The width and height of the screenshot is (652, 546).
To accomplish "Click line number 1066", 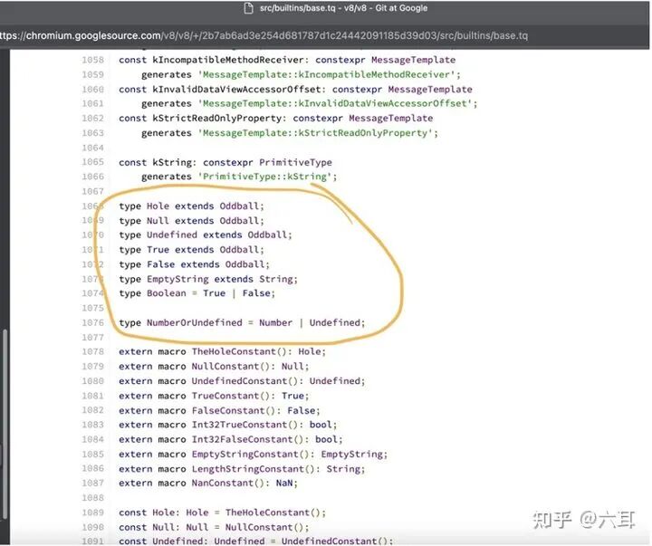I will [92, 177].
